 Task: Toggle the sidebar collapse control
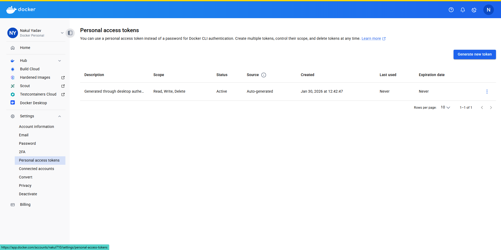click(x=70, y=33)
